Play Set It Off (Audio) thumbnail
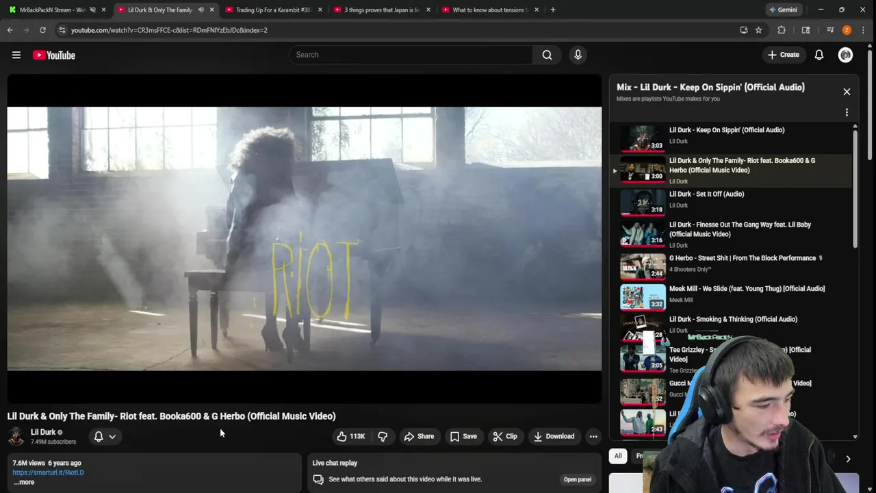876x493 pixels. [x=643, y=202]
